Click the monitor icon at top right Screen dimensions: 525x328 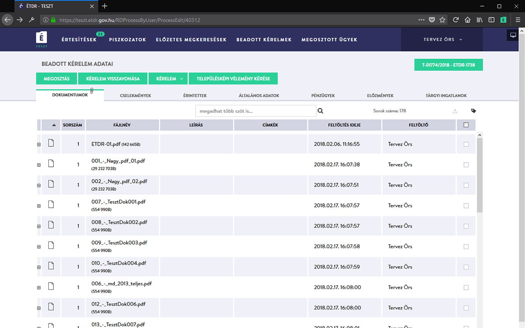513,35
